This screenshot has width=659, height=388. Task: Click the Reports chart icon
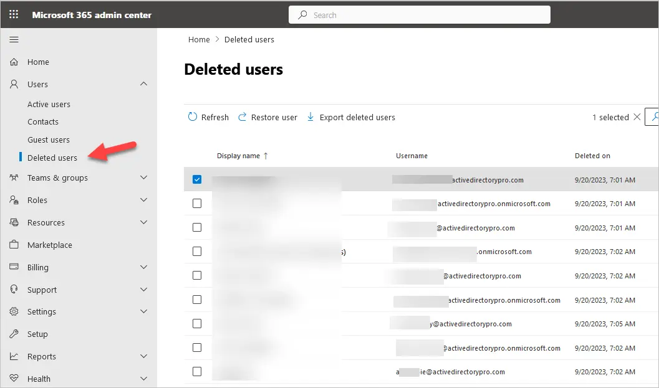[x=14, y=356]
